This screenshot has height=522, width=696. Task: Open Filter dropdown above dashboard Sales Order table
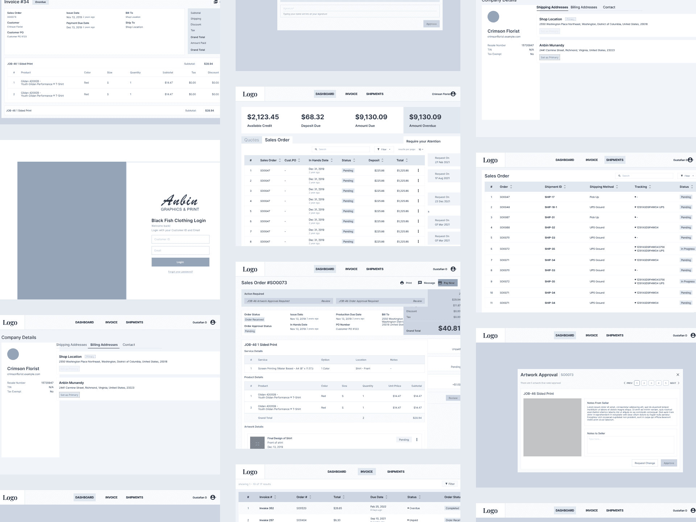pyautogui.click(x=384, y=149)
